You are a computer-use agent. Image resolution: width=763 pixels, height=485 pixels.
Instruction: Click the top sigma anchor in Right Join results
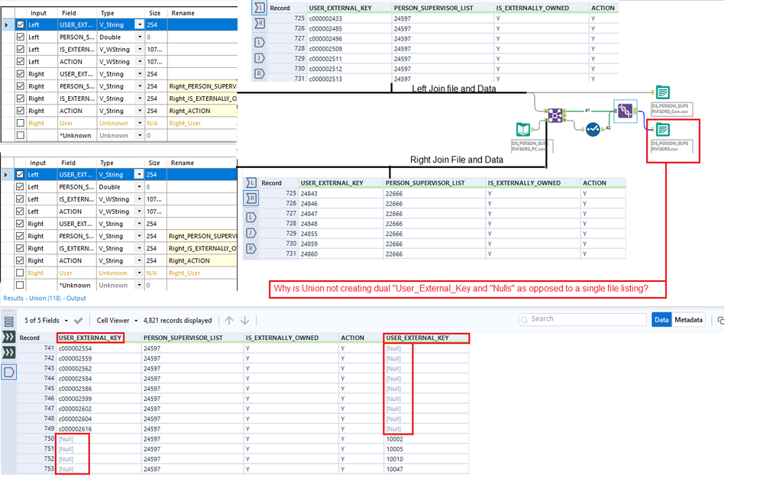(x=251, y=183)
